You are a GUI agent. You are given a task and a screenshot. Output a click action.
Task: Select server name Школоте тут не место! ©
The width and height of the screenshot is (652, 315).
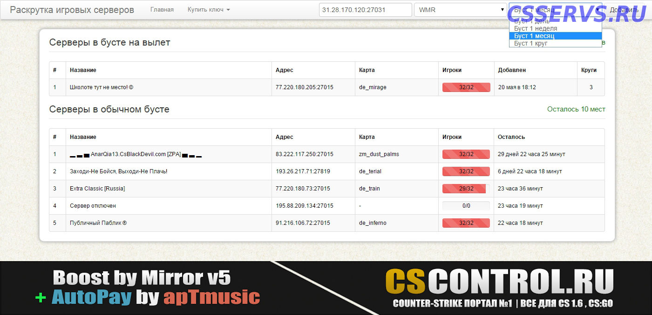click(102, 87)
